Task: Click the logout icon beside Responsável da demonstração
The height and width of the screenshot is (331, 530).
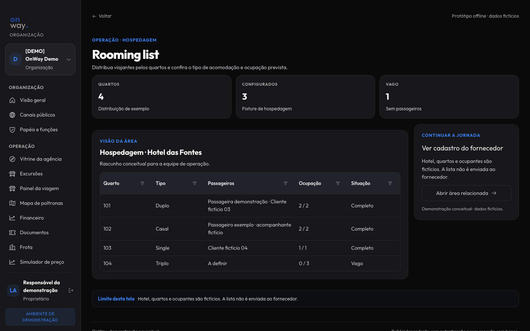Action: tap(71, 291)
